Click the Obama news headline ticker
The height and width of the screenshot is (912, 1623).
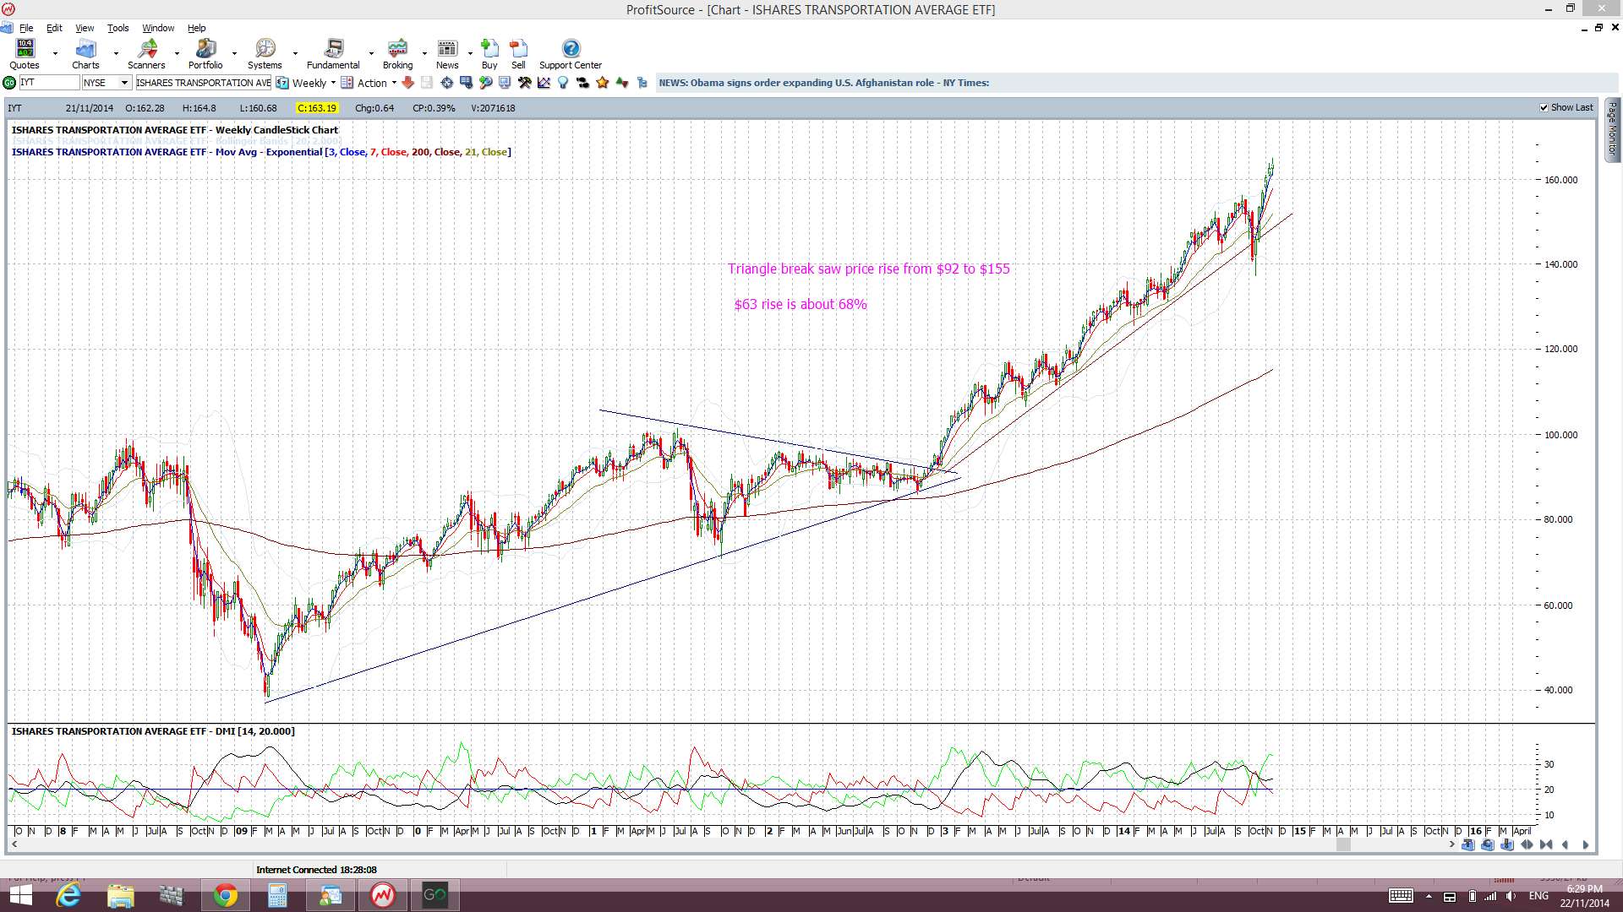tap(823, 83)
